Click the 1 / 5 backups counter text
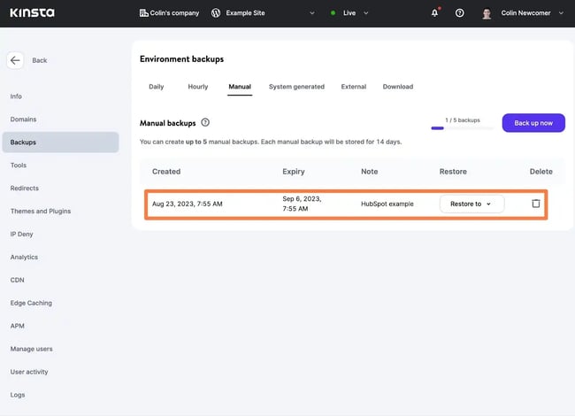The width and height of the screenshot is (575, 416). point(463,120)
